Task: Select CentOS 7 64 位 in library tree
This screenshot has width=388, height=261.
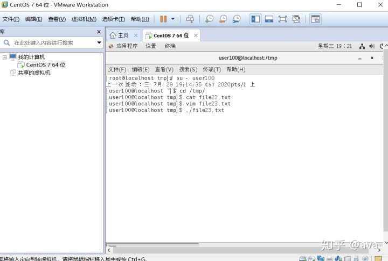Action: tap(45, 65)
